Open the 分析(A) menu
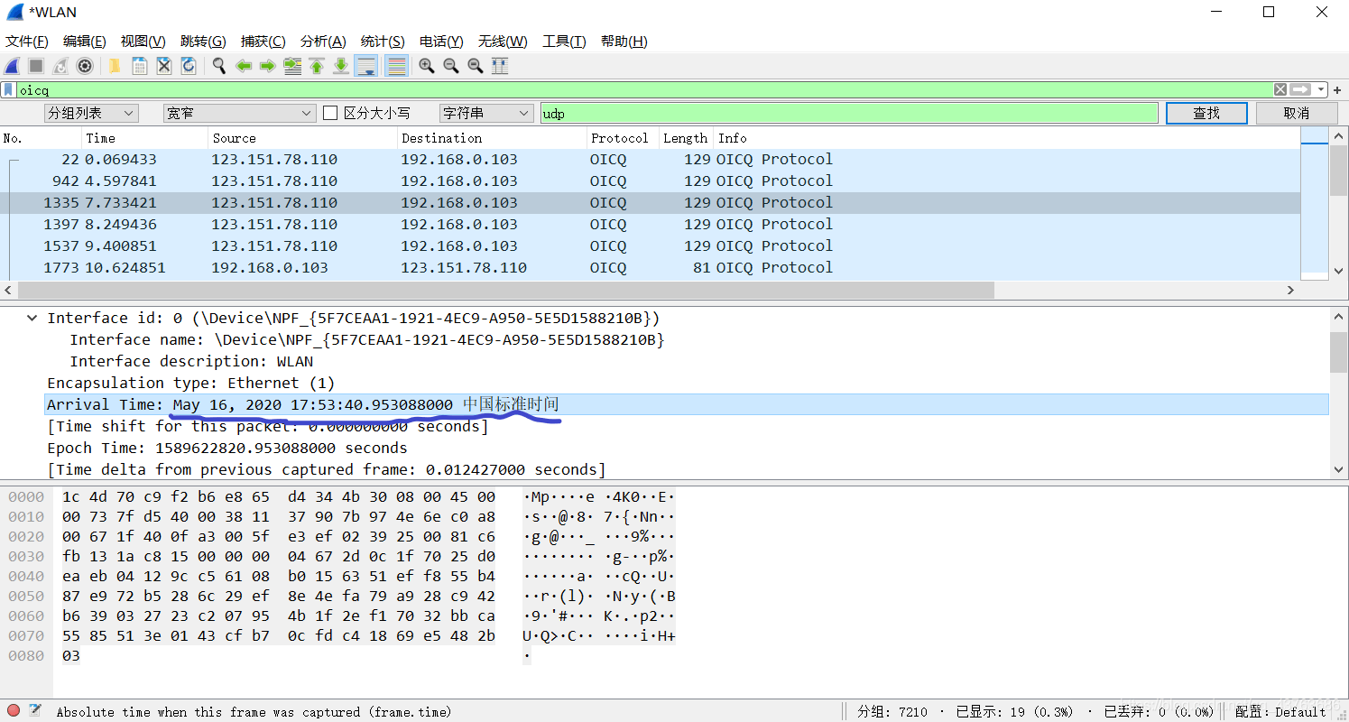The image size is (1349, 722). pyautogui.click(x=323, y=42)
